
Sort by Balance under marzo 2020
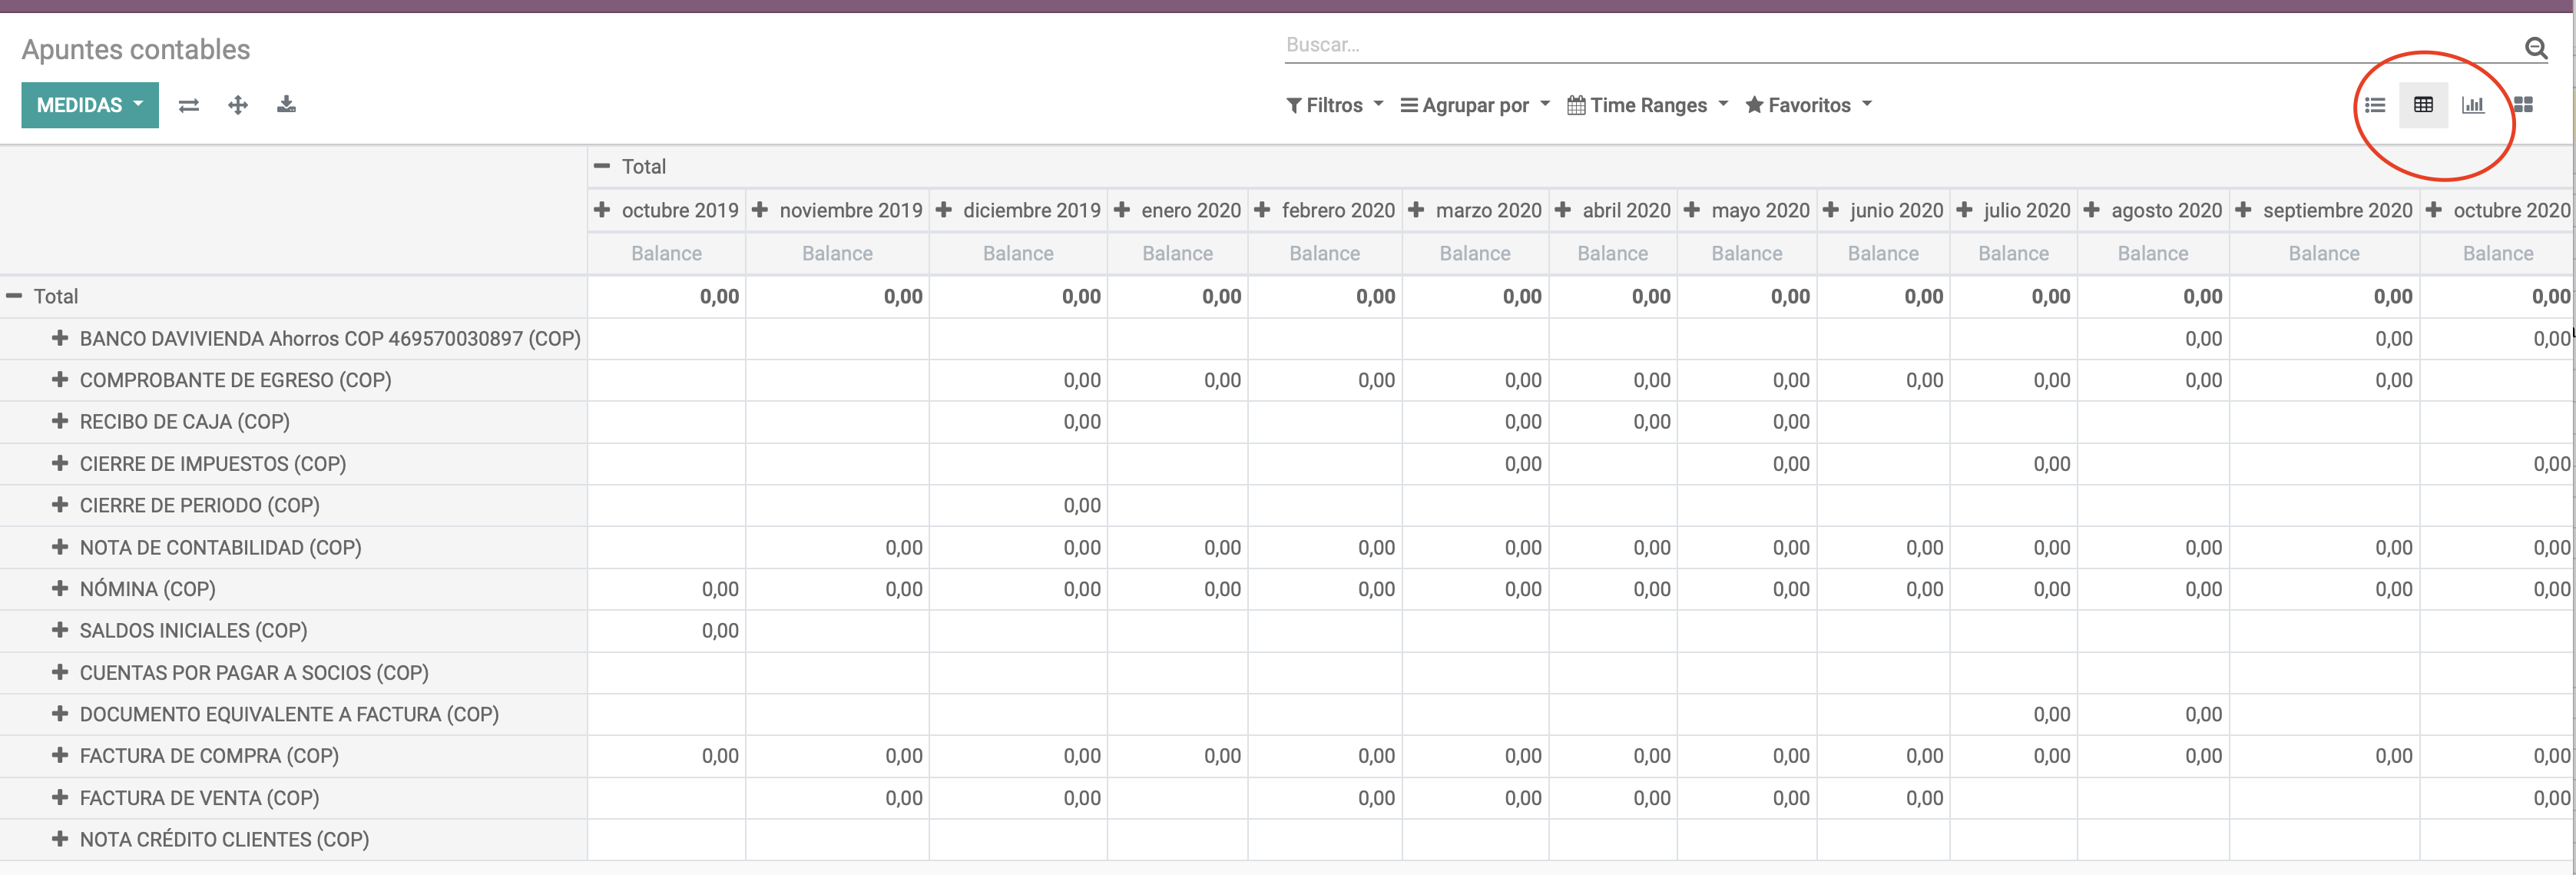click(x=1475, y=253)
